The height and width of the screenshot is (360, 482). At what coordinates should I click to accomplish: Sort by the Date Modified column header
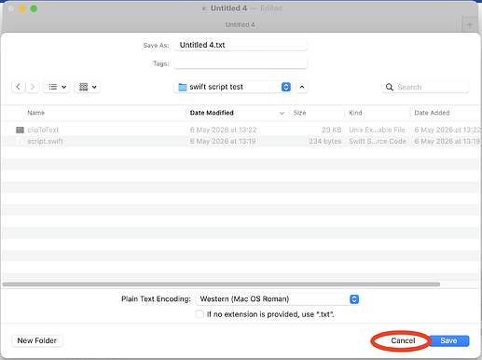212,113
